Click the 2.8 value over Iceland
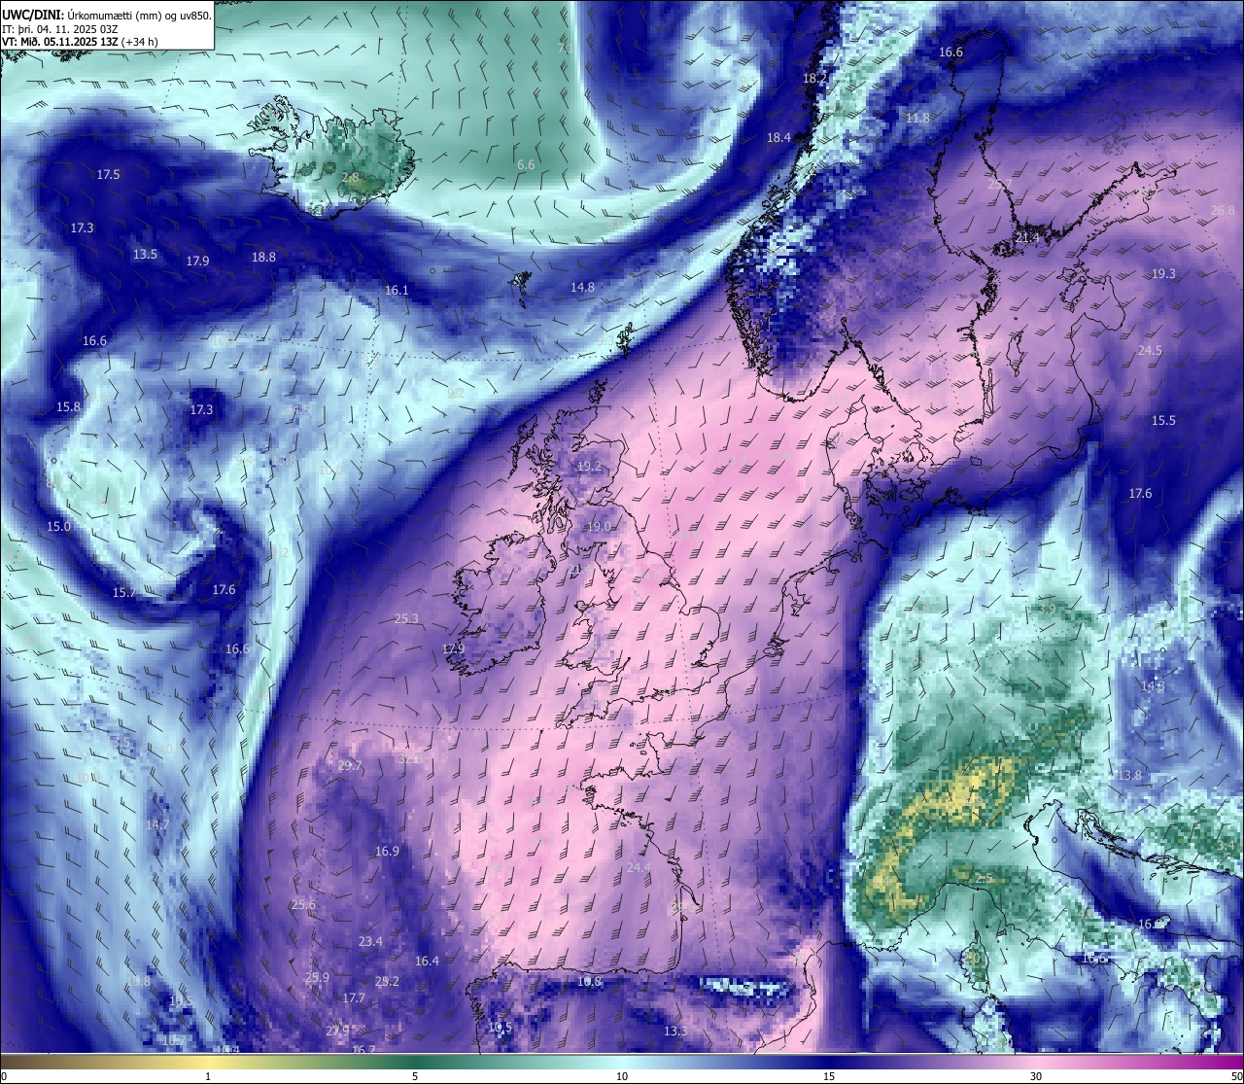 click(x=351, y=178)
